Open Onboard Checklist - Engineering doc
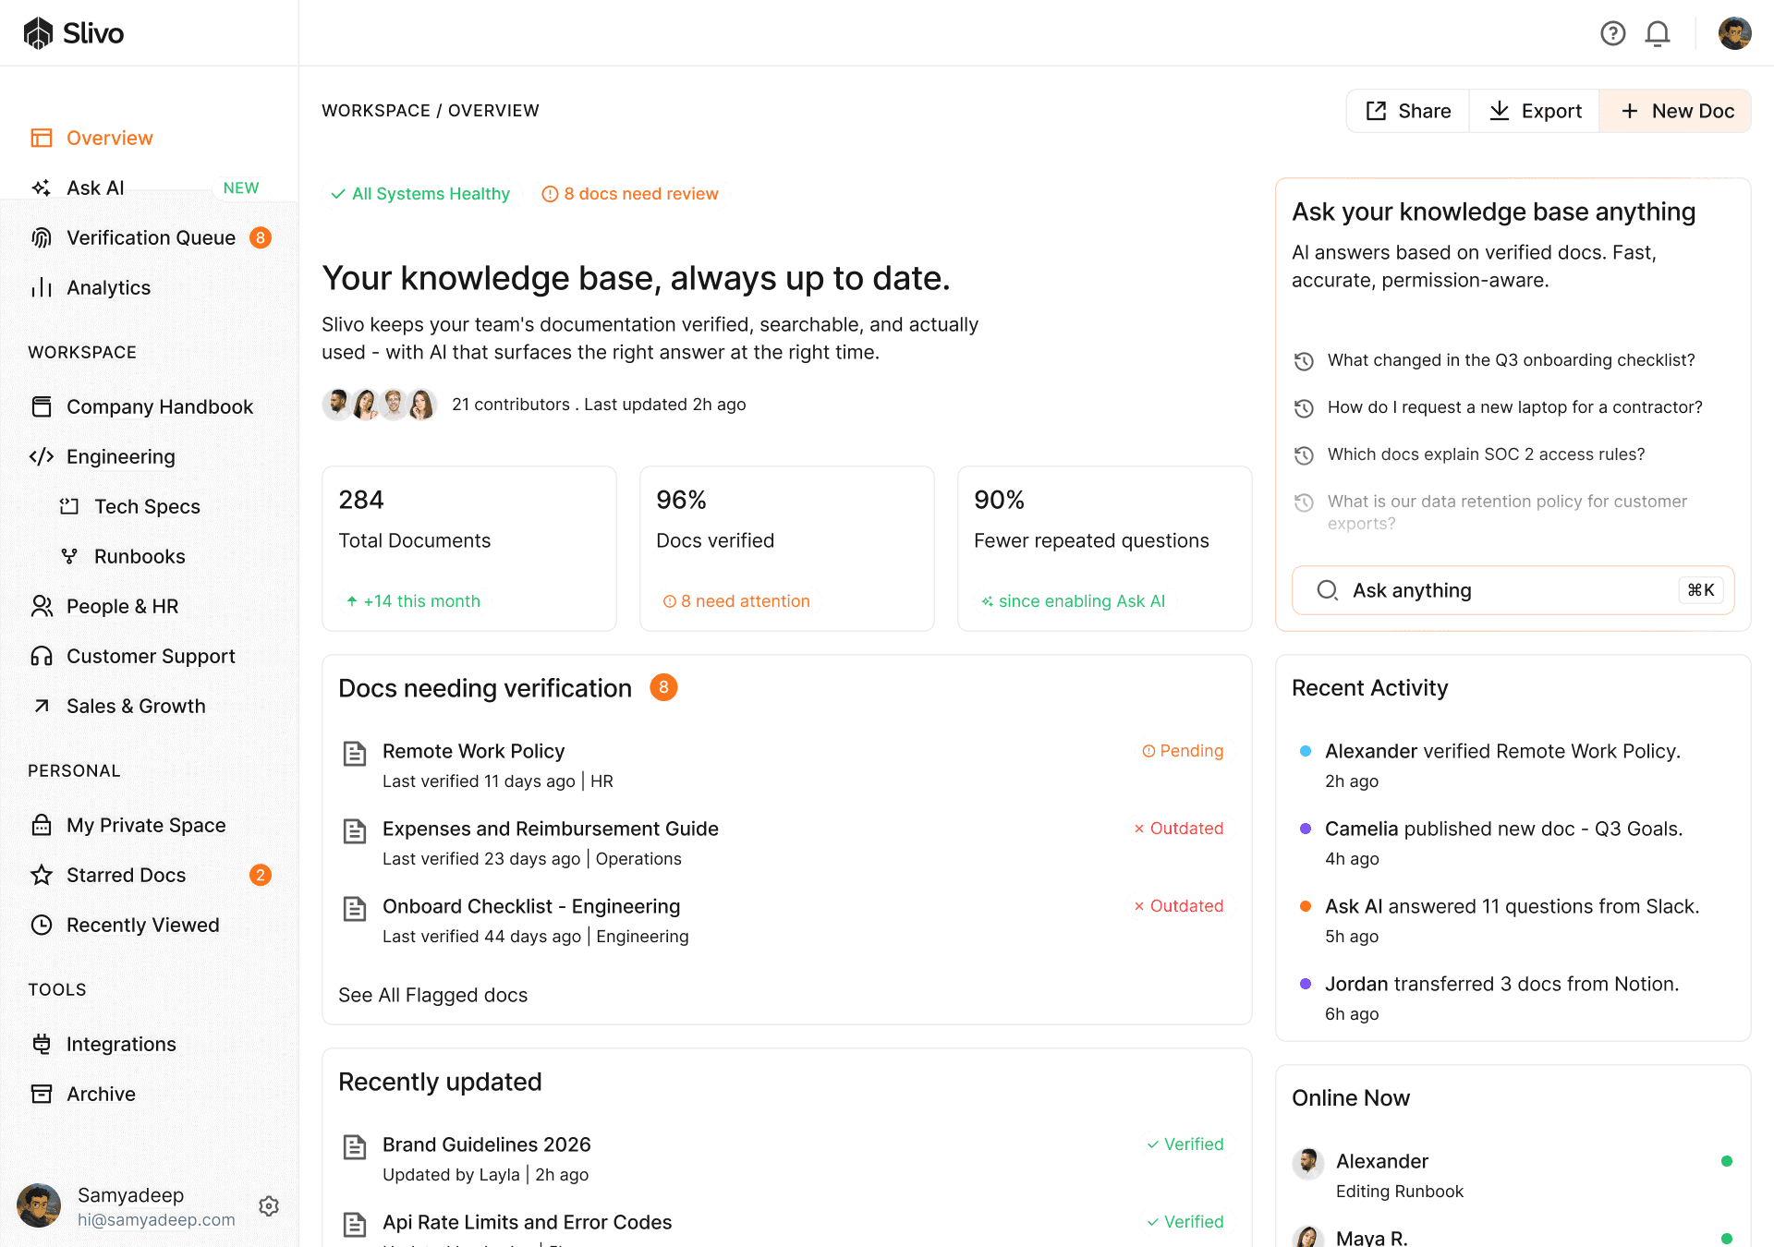This screenshot has width=1774, height=1247. [x=531, y=906]
